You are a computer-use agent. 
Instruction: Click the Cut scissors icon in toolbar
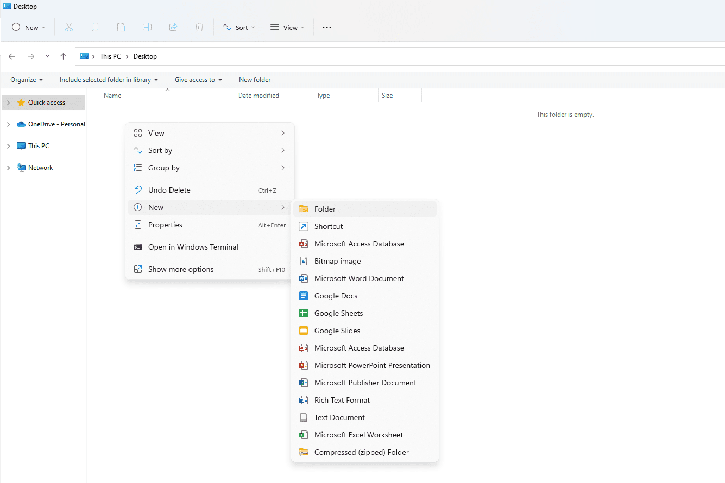(69, 27)
